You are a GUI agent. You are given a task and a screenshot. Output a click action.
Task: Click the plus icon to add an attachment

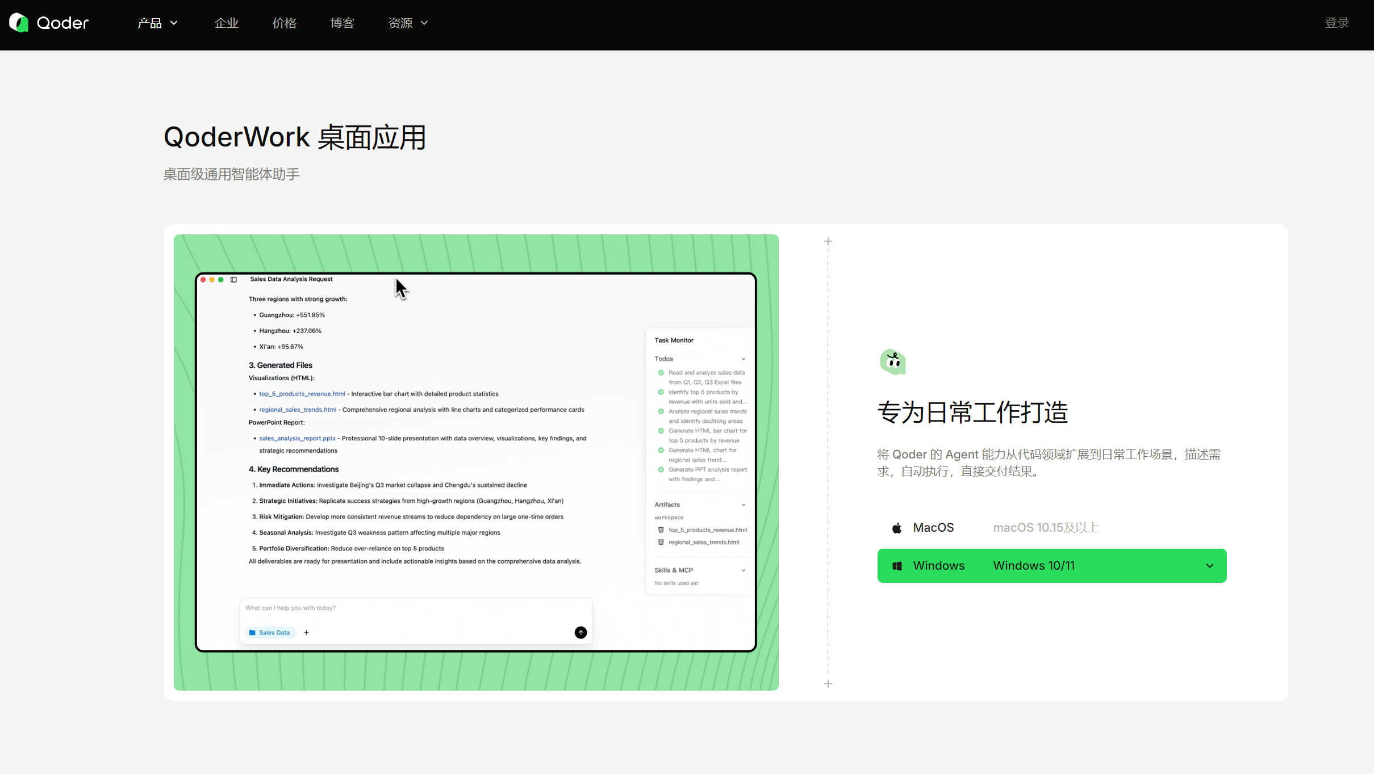pyautogui.click(x=306, y=632)
